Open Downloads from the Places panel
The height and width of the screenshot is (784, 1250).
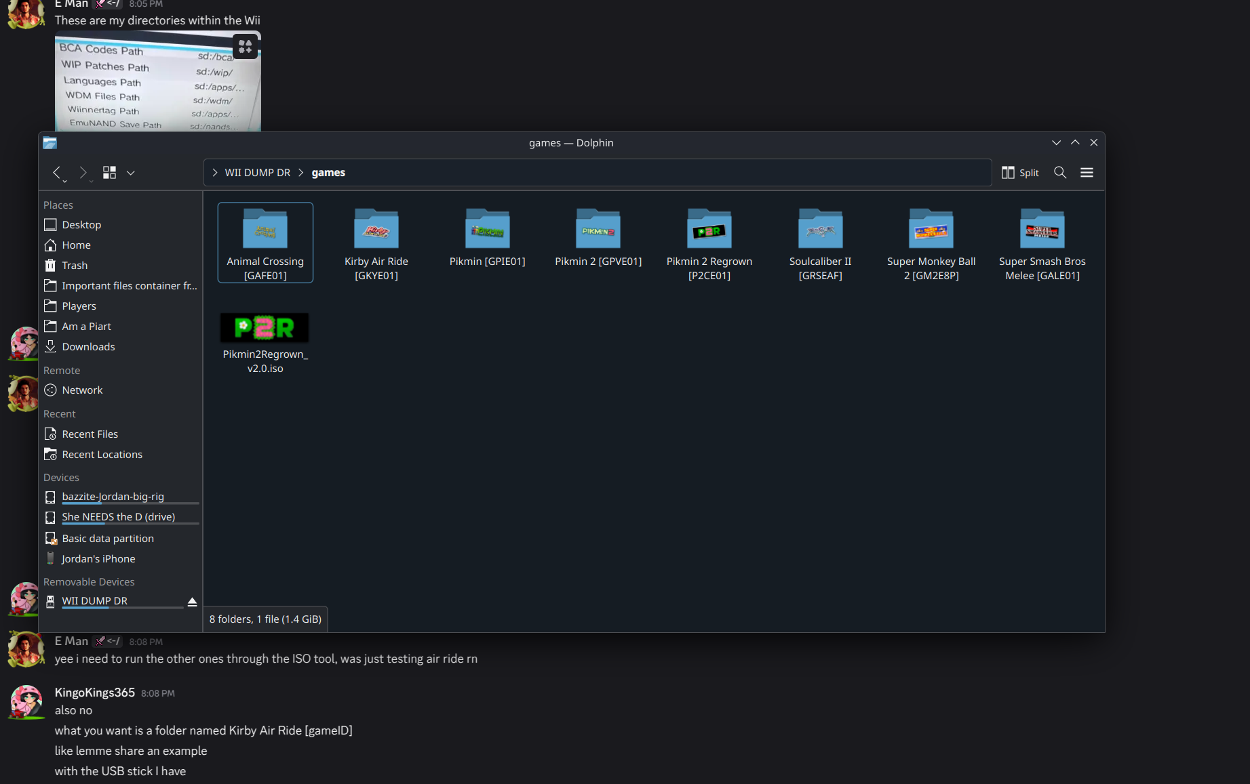(x=88, y=346)
